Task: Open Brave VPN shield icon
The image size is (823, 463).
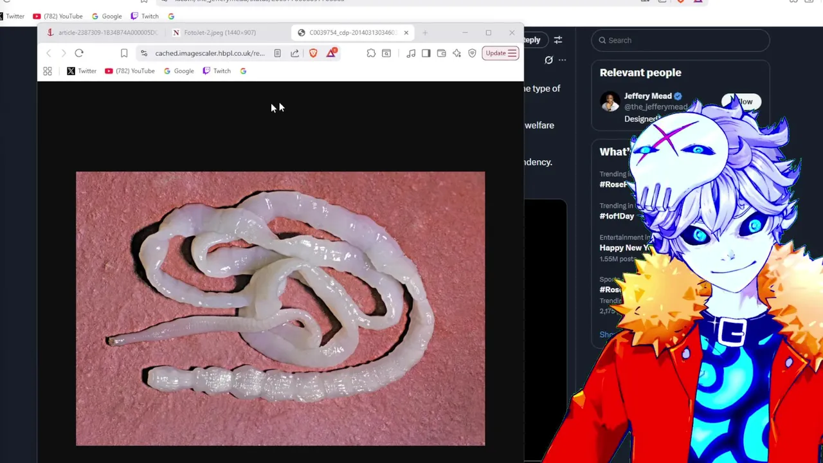Action: point(472,53)
